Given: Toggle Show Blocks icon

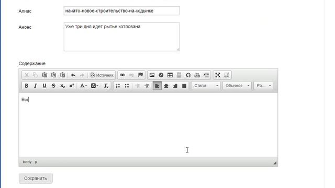Looking at the screenshot, I should click(227, 75).
